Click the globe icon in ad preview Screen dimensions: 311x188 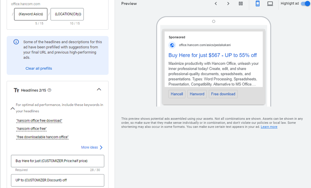(172, 45)
